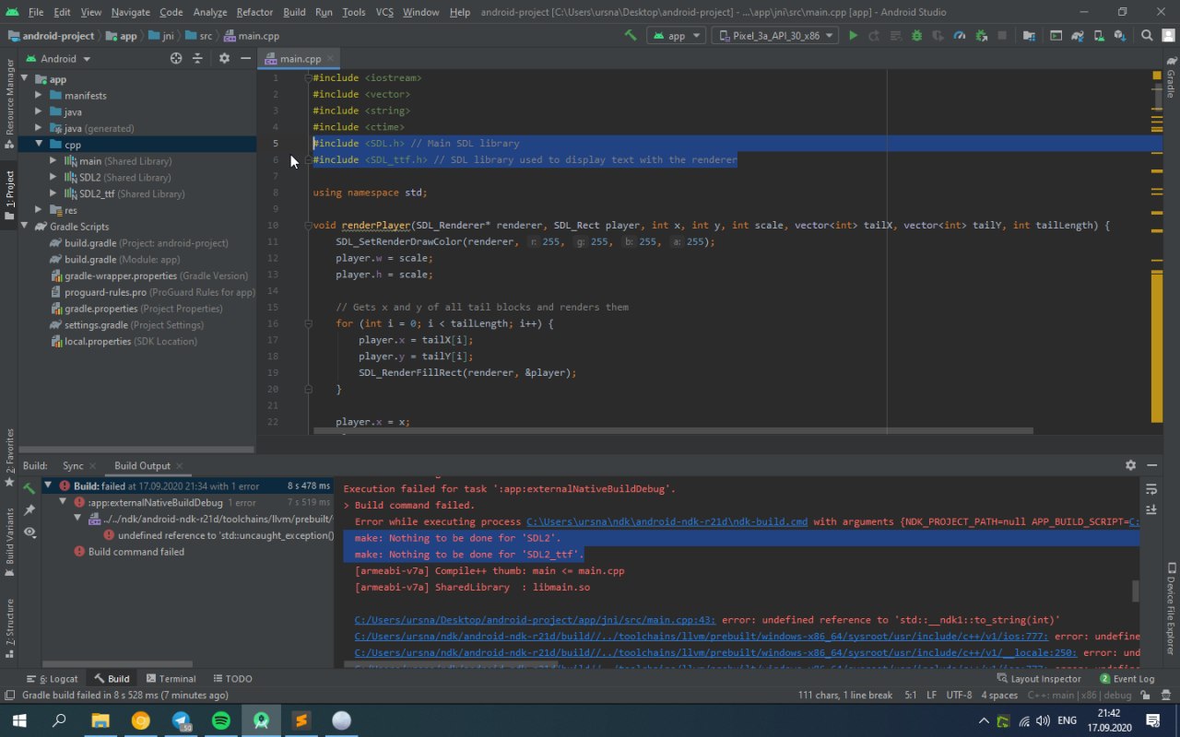The image size is (1180, 737).
Task: Open the TODO tool window
Action: click(x=232, y=678)
